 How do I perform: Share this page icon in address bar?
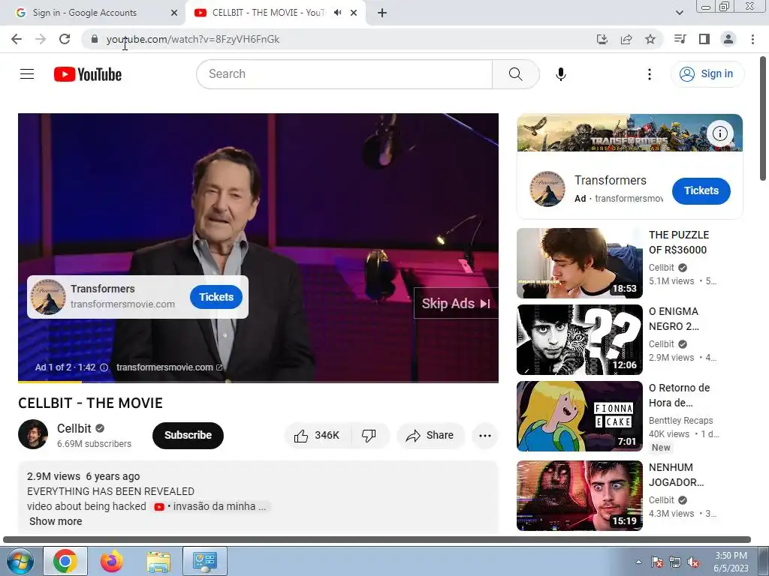pos(626,39)
